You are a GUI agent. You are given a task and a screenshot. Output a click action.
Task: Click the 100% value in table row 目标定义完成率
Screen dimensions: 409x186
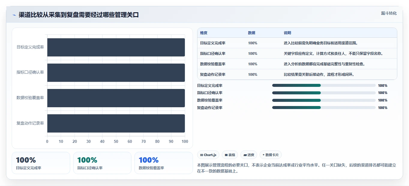(253, 43)
